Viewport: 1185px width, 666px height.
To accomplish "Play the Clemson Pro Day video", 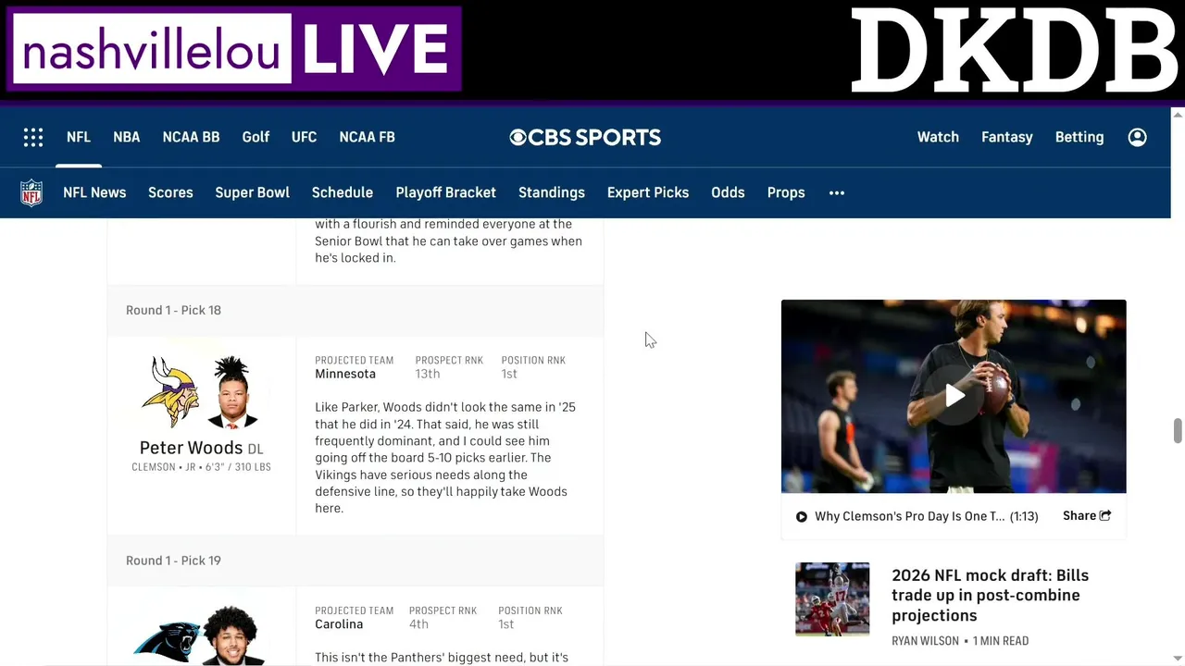I will [954, 396].
